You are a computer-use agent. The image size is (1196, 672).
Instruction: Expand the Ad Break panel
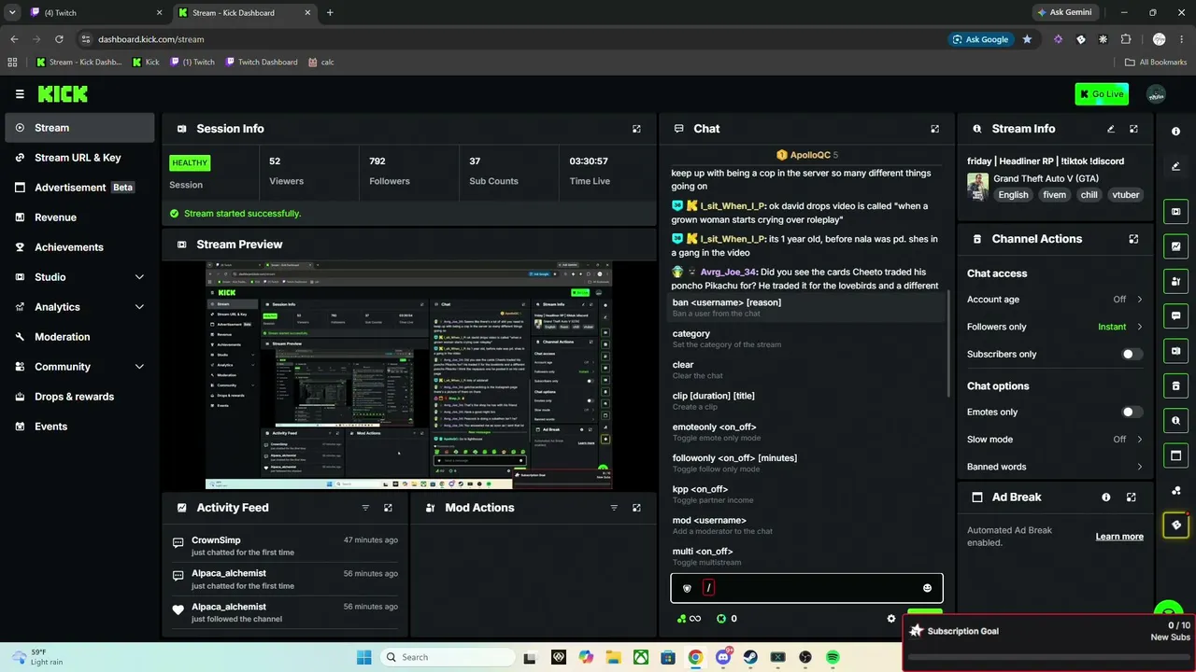[x=1131, y=497]
